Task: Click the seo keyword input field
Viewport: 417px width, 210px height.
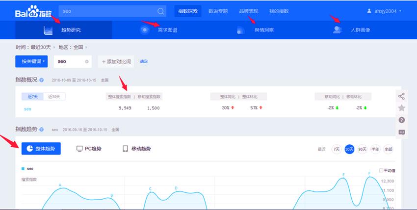Action: [73, 61]
